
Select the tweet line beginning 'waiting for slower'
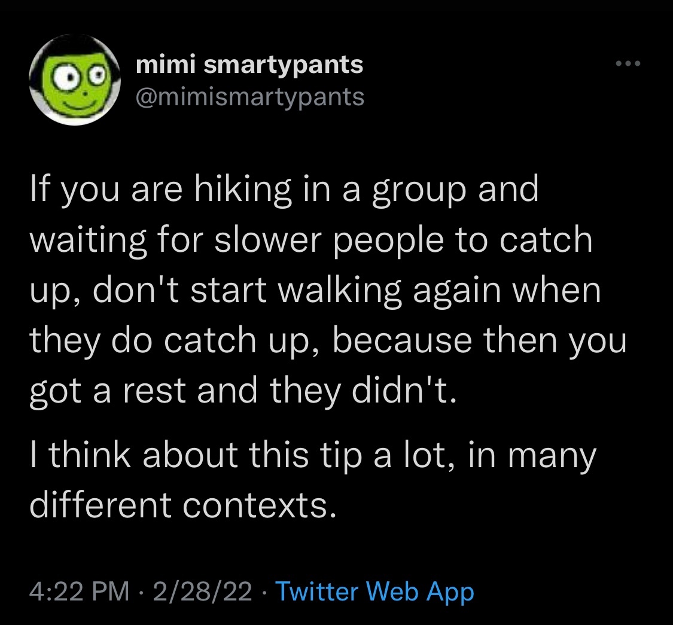pyautogui.click(x=311, y=240)
